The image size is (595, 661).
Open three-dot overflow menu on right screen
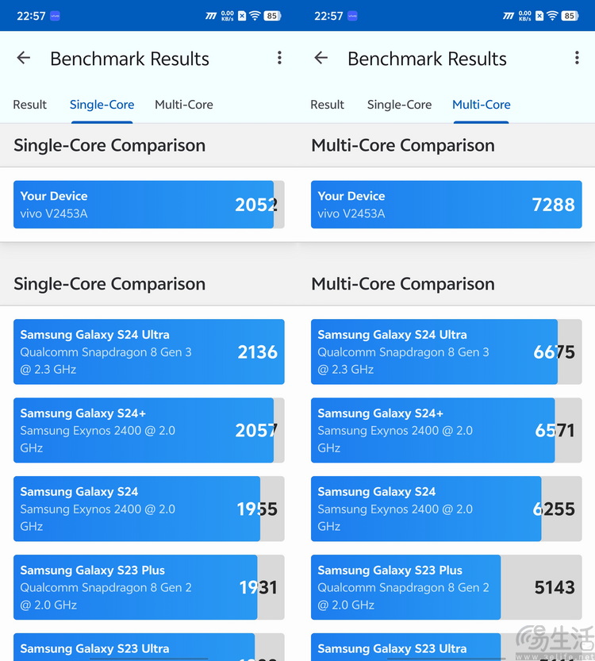click(x=577, y=58)
